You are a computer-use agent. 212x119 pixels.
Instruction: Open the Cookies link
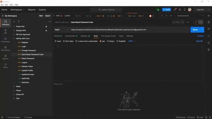(x=200, y=36)
